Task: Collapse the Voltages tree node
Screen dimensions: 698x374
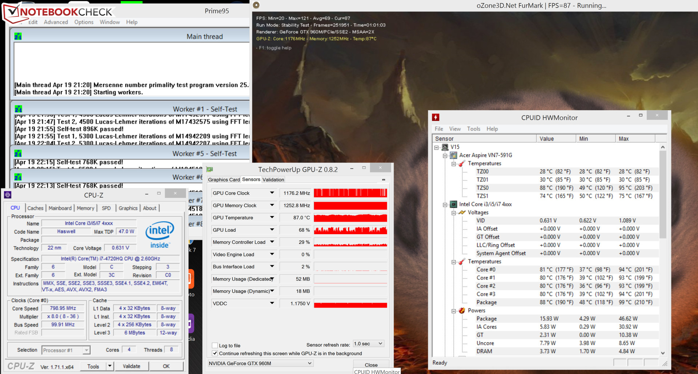Action: coord(454,213)
